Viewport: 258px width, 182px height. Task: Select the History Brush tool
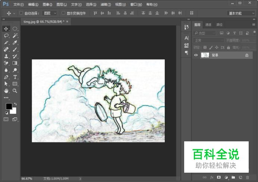15,56
